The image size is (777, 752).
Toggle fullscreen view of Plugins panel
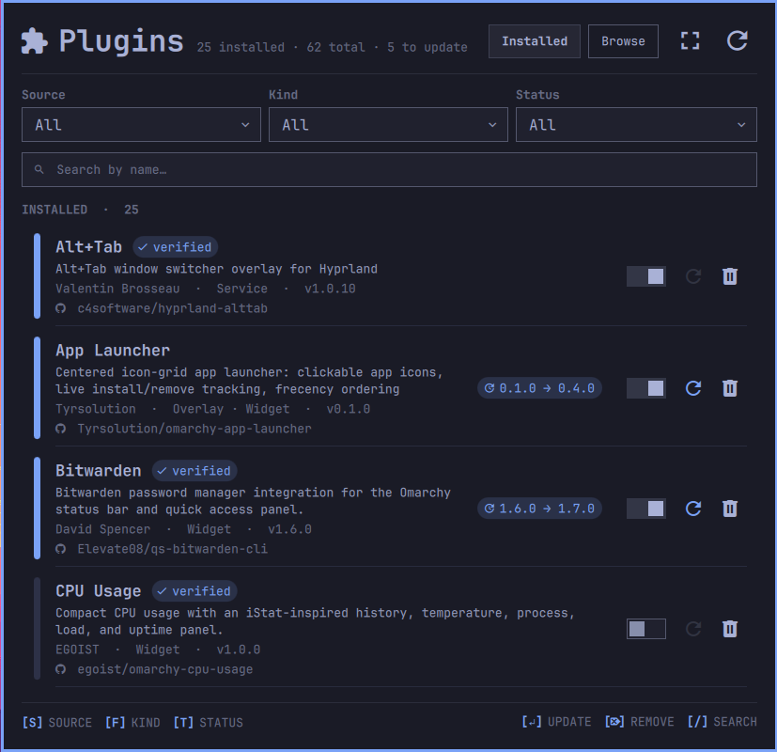point(690,40)
